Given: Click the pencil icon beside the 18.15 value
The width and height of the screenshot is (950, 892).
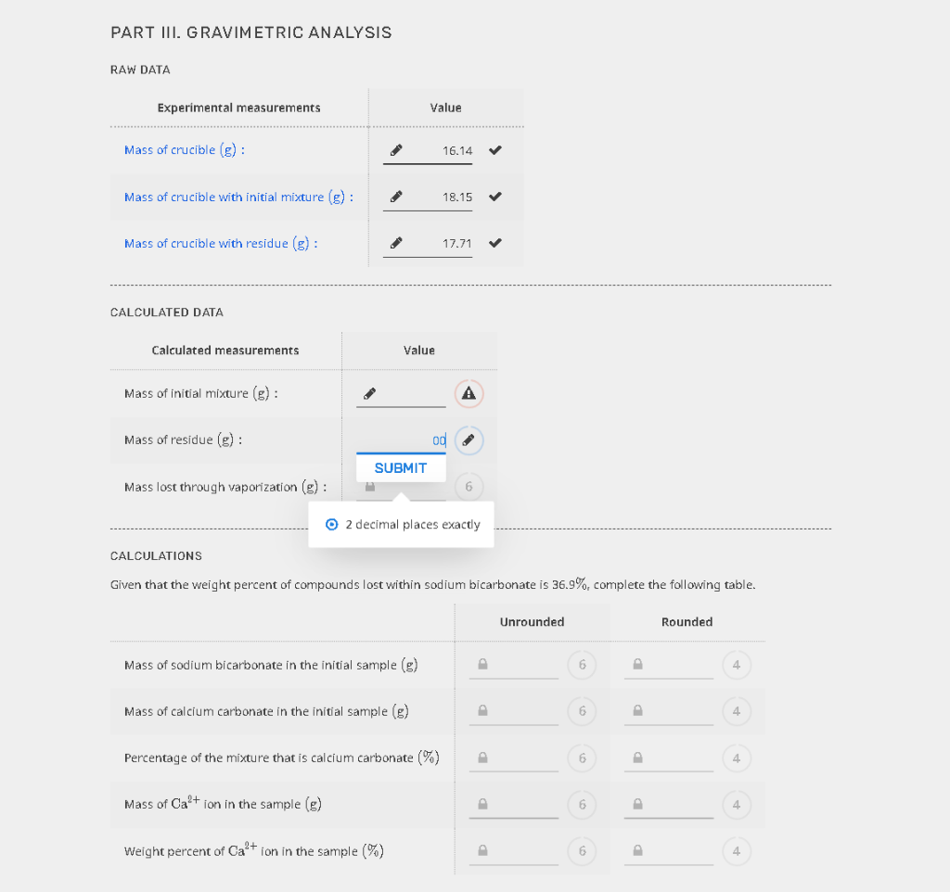Looking at the screenshot, I should [395, 196].
